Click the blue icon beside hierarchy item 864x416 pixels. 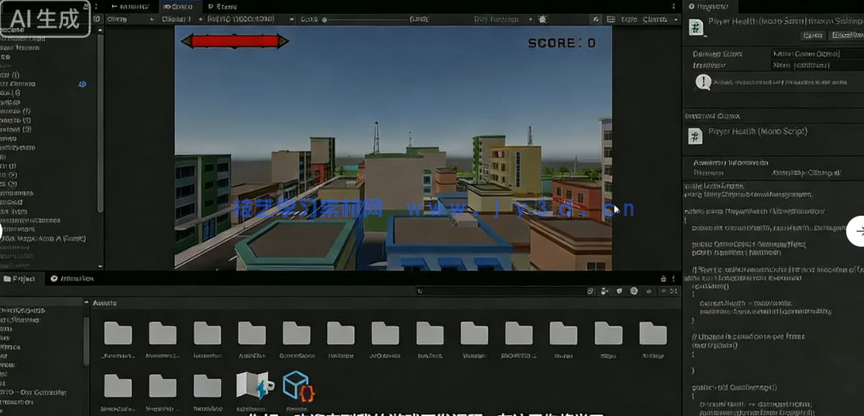pos(82,84)
